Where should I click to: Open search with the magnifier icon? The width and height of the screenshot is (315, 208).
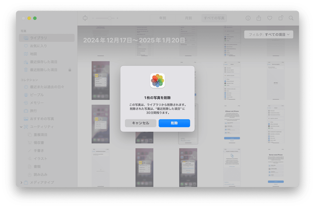(291, 18)
